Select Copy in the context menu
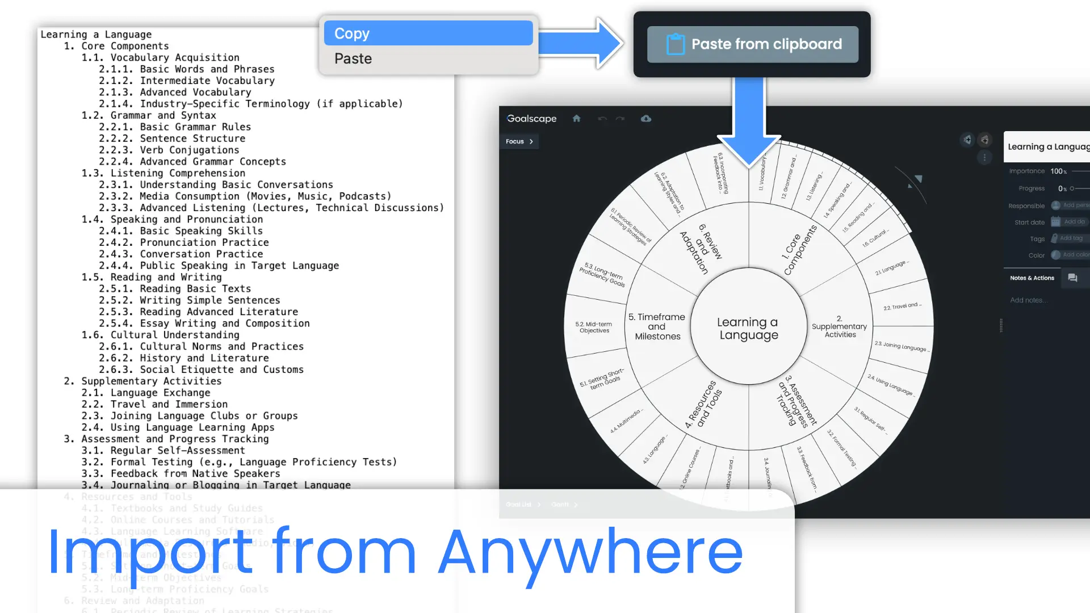The image size is (1090, 613). click(428, 33)
